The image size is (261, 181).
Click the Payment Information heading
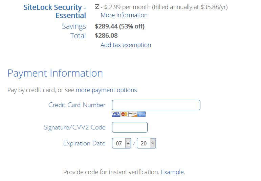tap(55, 73)
